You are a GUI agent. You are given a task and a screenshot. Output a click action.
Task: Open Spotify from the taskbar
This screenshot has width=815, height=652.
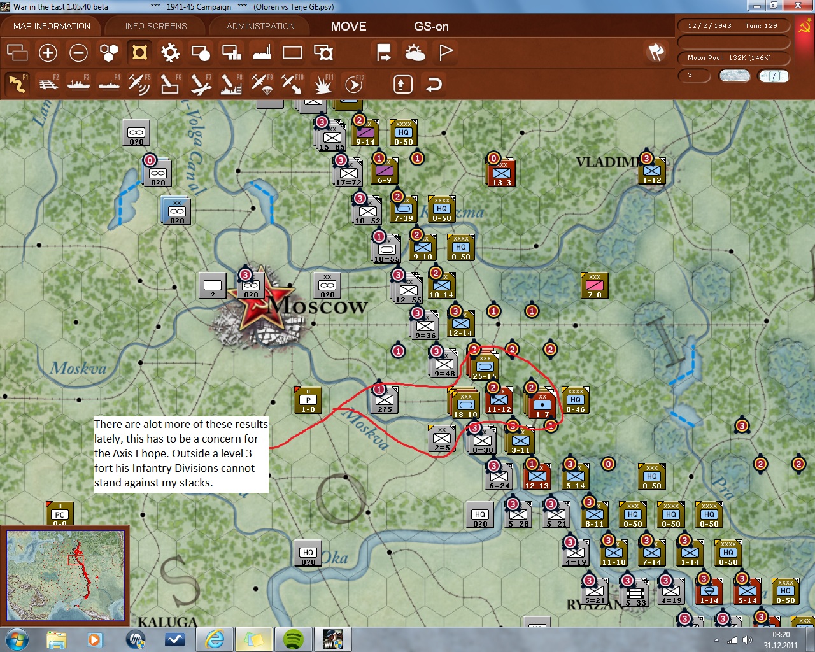293,639
